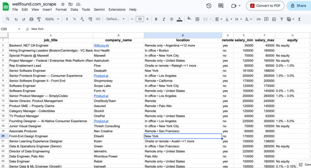
Task: Select the job_title header cell
Action: pos(51,40)
